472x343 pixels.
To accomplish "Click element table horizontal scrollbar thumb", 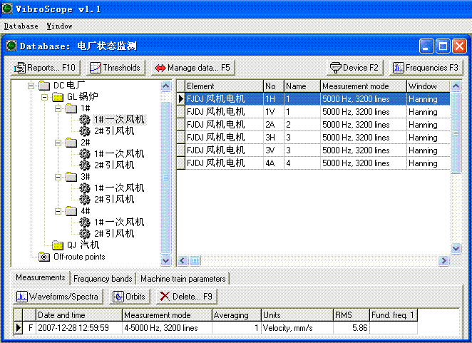I will click(x=195, y=261).
